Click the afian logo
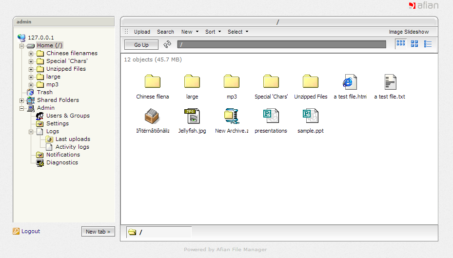This screenshot has width=453, height=258. pyautogui.click(x=424, y=5)
